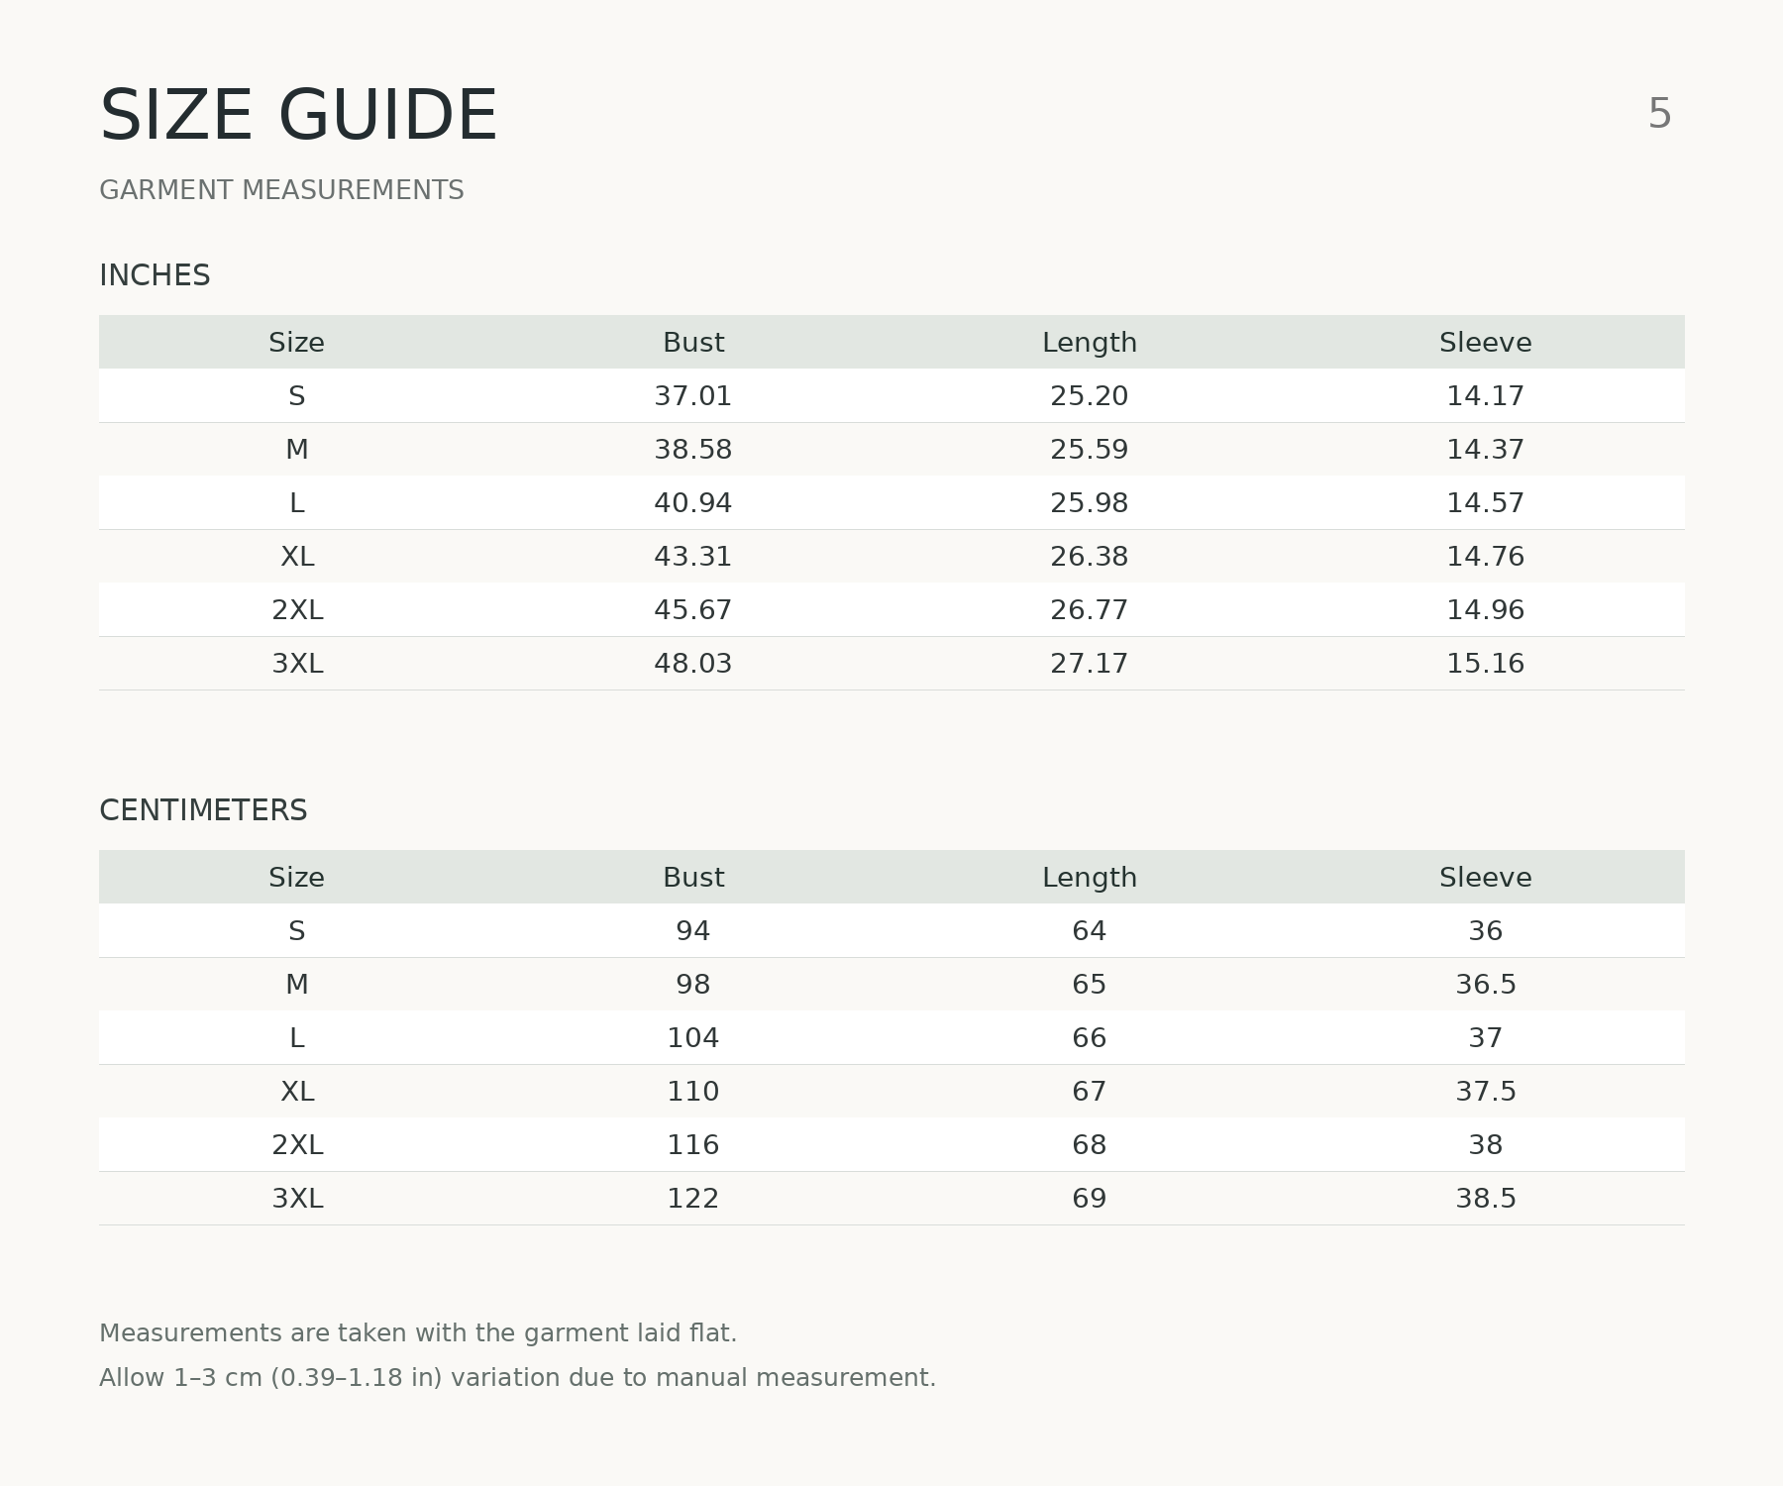The height and width of the screenshot is (1486, 1783).
Task: Click the GARMENT MEASUREMENTS subtitle
Action: 281,190
